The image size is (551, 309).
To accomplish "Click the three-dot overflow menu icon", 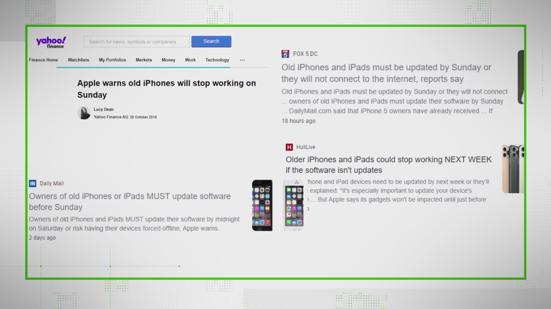I will [242, 60].
